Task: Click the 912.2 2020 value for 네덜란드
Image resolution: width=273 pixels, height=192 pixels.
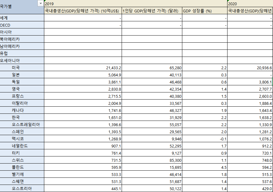Action: pyautogui.click(x=250, y=146)
